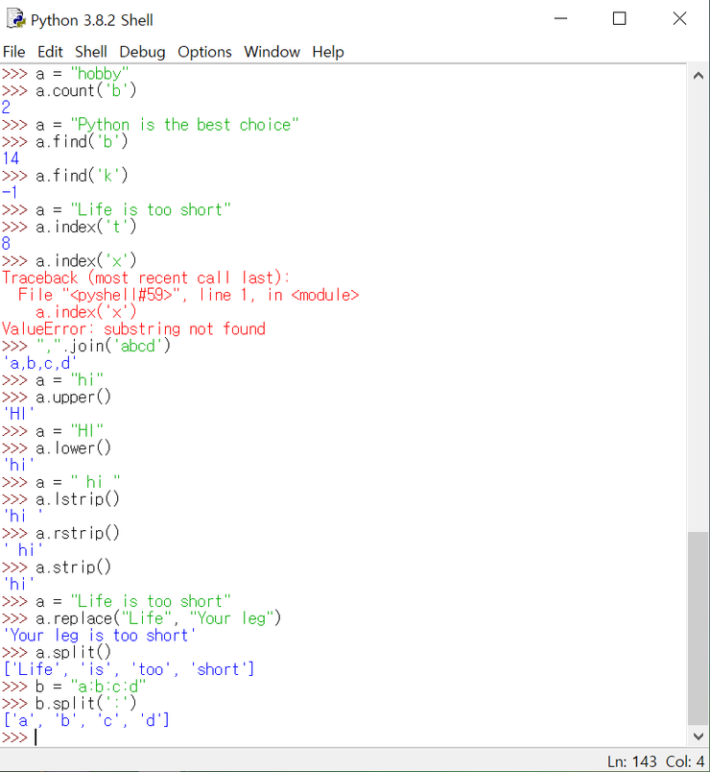
Task: Click the output 'Your leg is too short'
Action: point(100,636)
